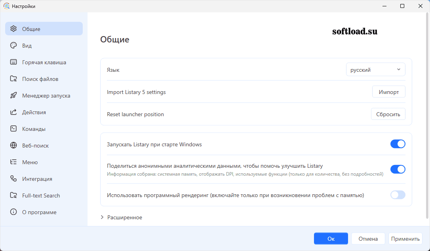Disable sharing anonymous analytics data switch
The height and width of the screenshot is (251, 430).
[398, 169]
